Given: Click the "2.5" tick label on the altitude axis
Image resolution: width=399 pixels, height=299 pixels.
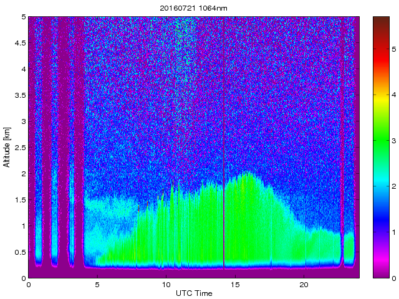Looking at the screenshot, I should 19,148.
